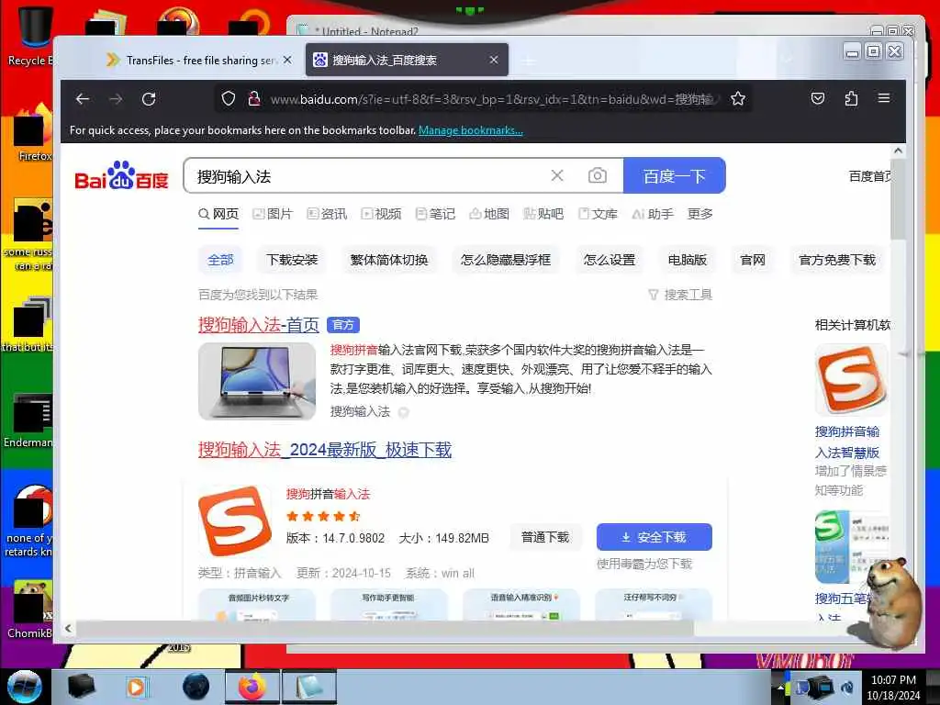Select the Enderman desktop icon
Image resolution: width=940 pixels, height=705 pixels.
pos(28,420)
